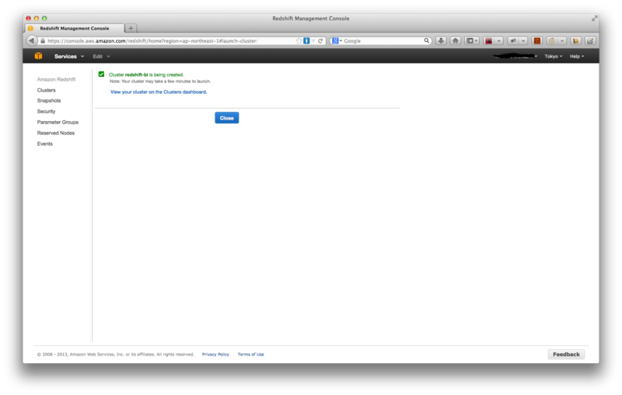The height and width of the screenshot is (395, 622).
Task: Open the Services dropdown menu
Action: pos(69,56)
